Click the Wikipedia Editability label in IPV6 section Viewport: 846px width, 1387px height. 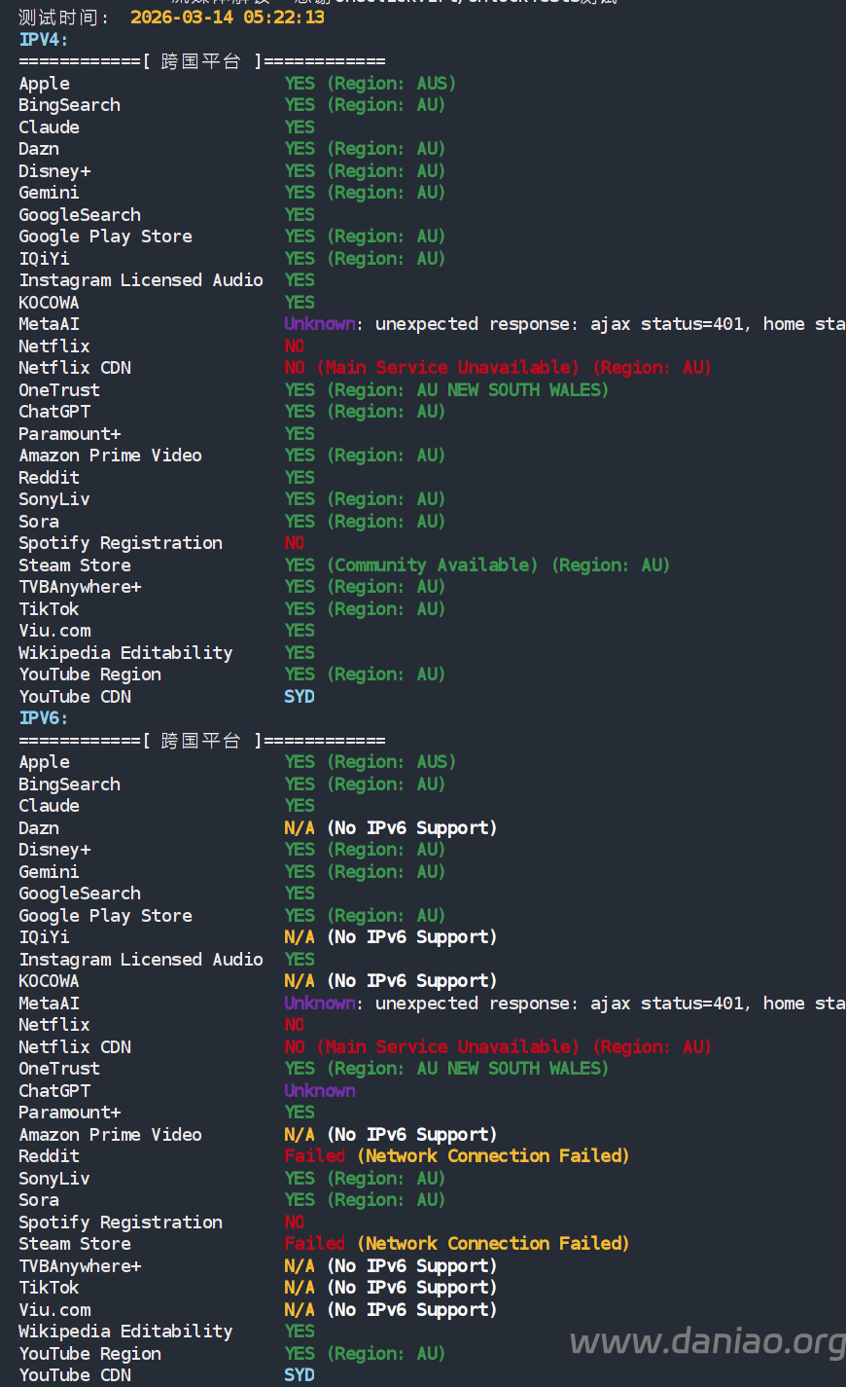coord(125,1332)
